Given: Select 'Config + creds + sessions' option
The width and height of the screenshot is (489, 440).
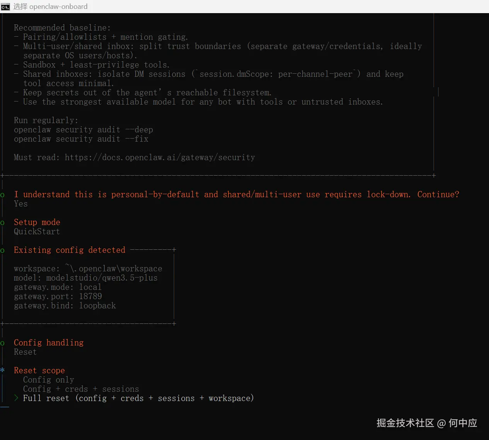Looking at the screenshot, I should pyautogui.click(x=81, y=389).
